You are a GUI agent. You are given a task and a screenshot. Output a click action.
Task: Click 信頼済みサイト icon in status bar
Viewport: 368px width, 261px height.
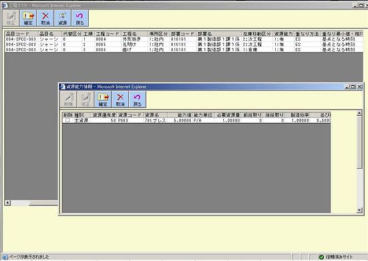click(321, 257)
